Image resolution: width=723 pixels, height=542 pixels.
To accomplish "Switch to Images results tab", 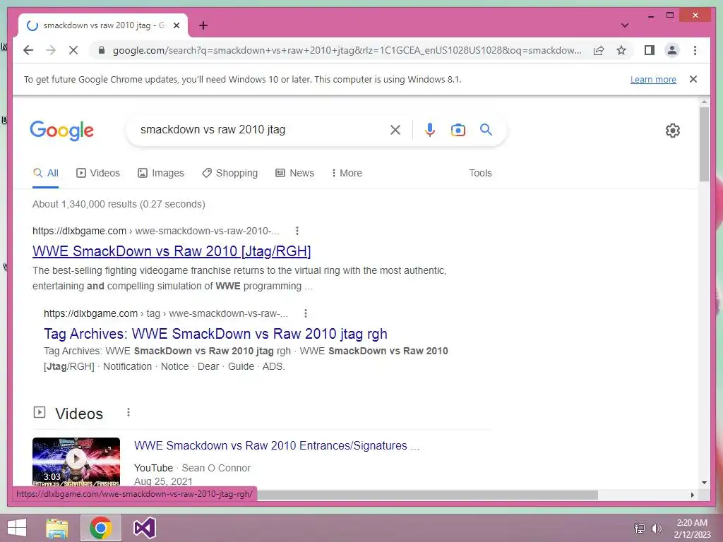I will pos(161,174).
